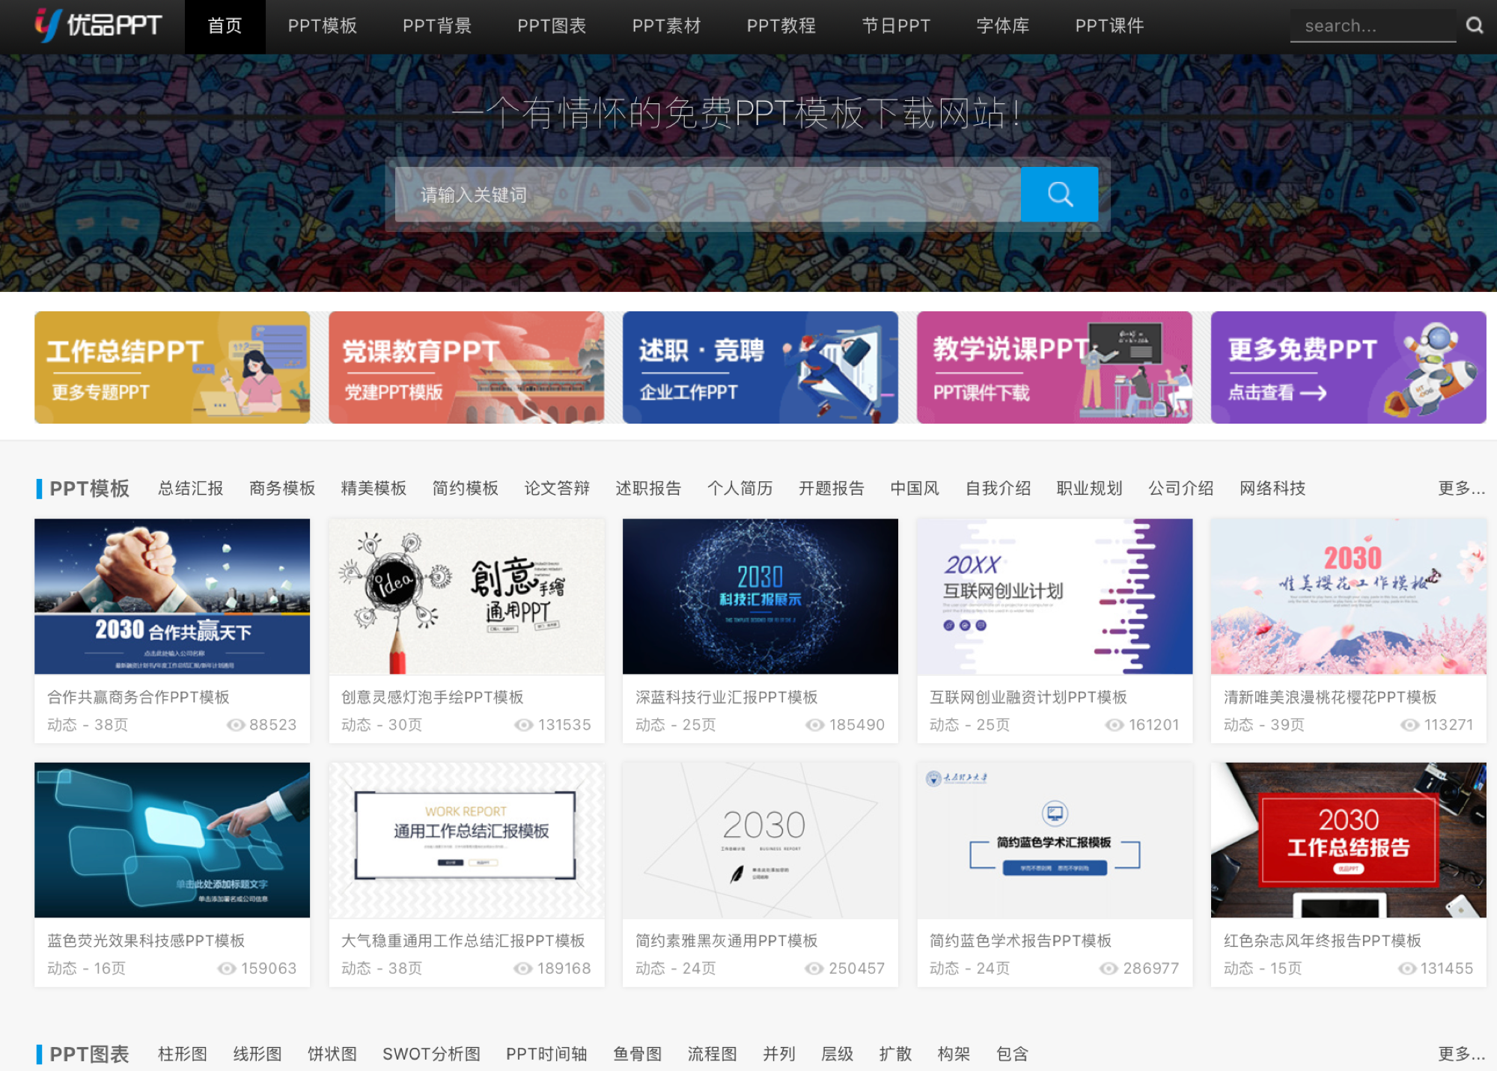
Task: Open the PPT教程 nav menu
Action: tap(781, 26)
